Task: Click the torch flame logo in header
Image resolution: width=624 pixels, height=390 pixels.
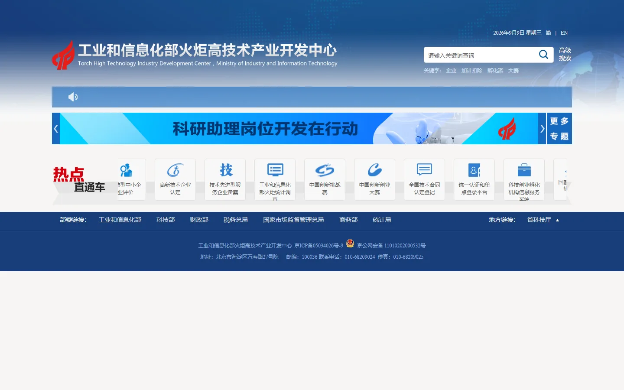Action: coord(63,55)
